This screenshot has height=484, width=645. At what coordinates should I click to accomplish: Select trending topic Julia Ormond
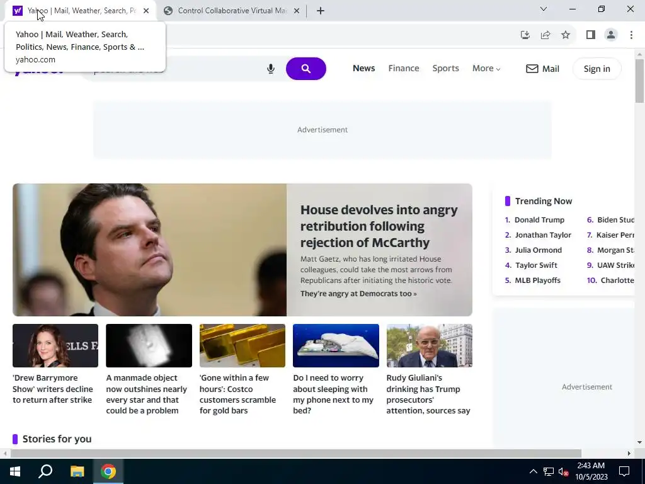pos(538,250)
